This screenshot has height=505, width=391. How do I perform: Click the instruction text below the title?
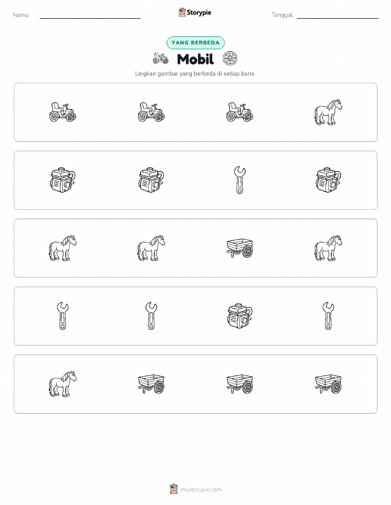coord(195,73)
